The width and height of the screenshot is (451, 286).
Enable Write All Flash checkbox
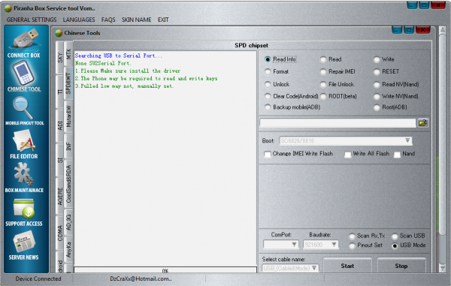pyautogui.click(x=348, y=155)
